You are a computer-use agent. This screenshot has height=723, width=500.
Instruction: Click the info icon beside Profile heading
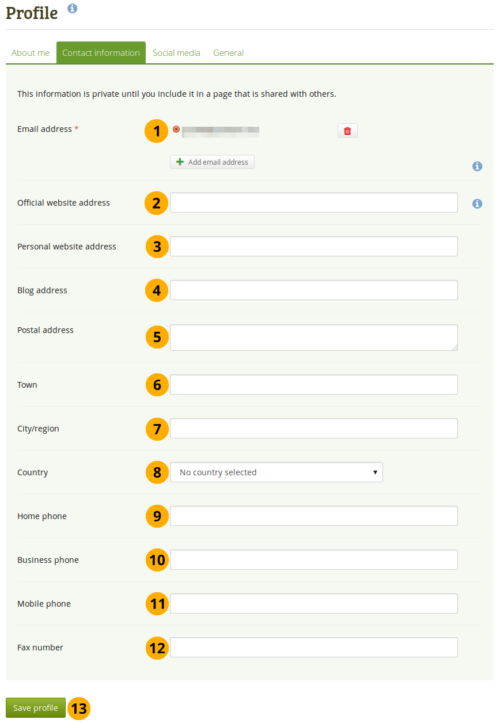click(72, 8)
